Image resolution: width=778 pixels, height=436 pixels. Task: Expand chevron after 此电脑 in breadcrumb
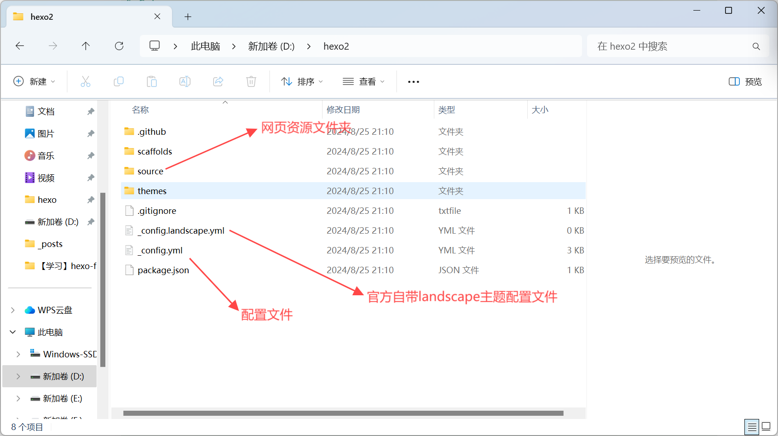point(234,46)
